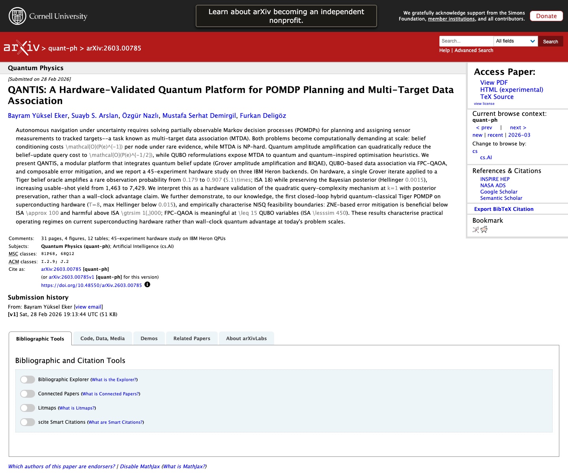Open the member institutions link
Image resolution: width=568 pixels, height=473 pixels.
(451, 19)
